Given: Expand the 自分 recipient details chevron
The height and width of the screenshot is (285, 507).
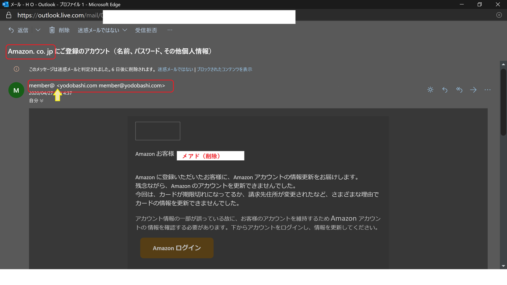Looking at the screenshot, I should point(42,101).
